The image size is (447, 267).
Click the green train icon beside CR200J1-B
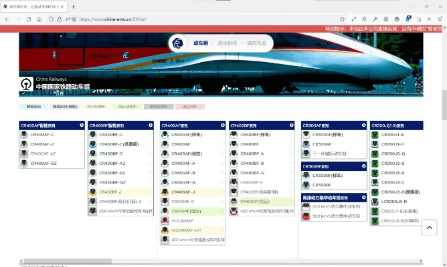click(375, 134)
